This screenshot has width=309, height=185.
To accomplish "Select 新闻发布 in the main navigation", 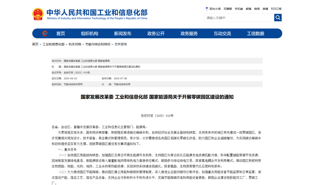I will (122, 34).
